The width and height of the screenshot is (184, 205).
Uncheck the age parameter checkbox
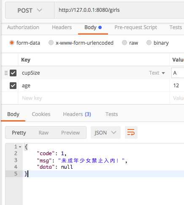(x=13, y=86)
